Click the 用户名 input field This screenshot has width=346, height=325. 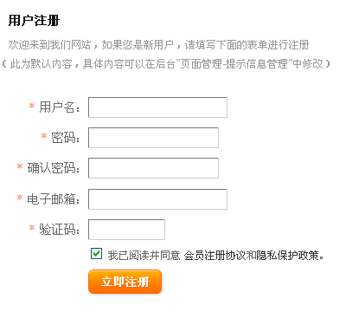tap(157, 107)
